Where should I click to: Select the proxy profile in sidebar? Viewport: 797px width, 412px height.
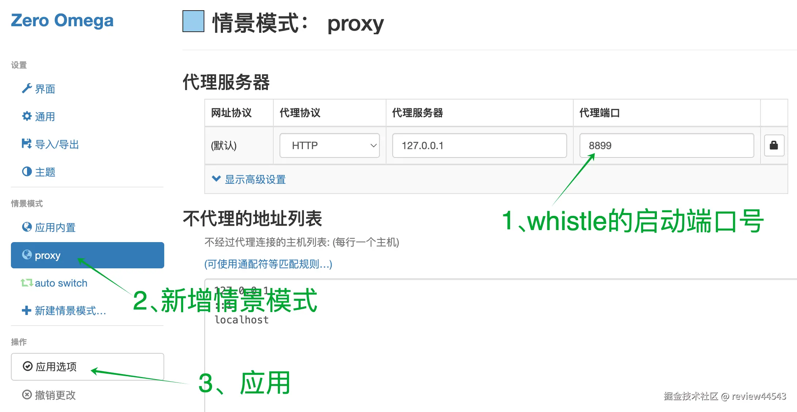tap(88, 255)
